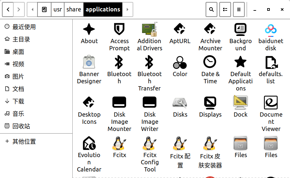Select the Bluetooth Transfer icon
290x178 pixels.
[150, 62]
